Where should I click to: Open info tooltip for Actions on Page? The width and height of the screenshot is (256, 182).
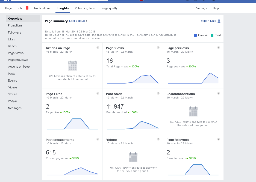98,47
